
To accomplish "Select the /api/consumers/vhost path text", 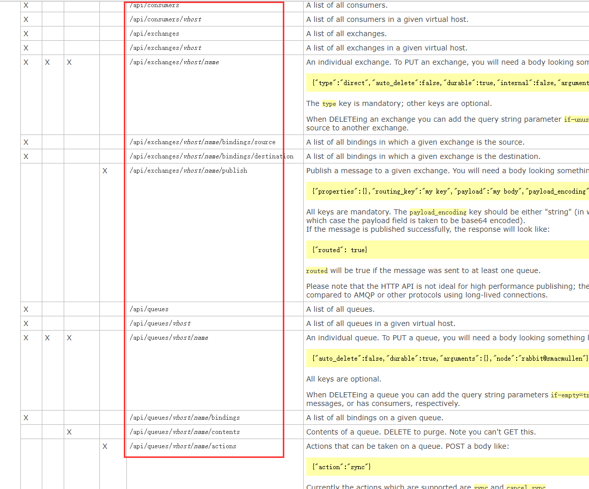I will click(166, 19).
